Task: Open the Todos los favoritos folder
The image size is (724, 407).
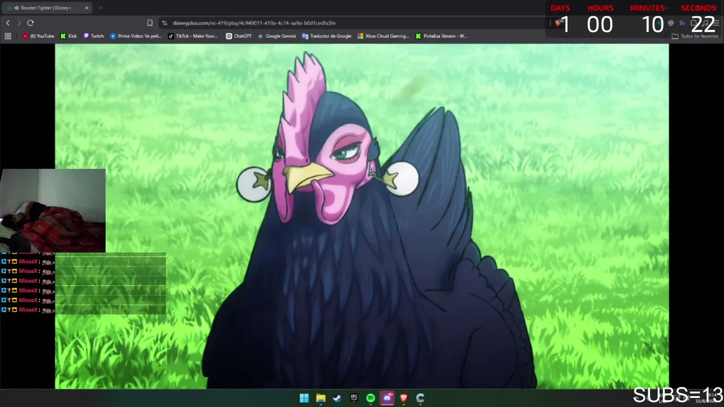Action: tap(695, 36)
